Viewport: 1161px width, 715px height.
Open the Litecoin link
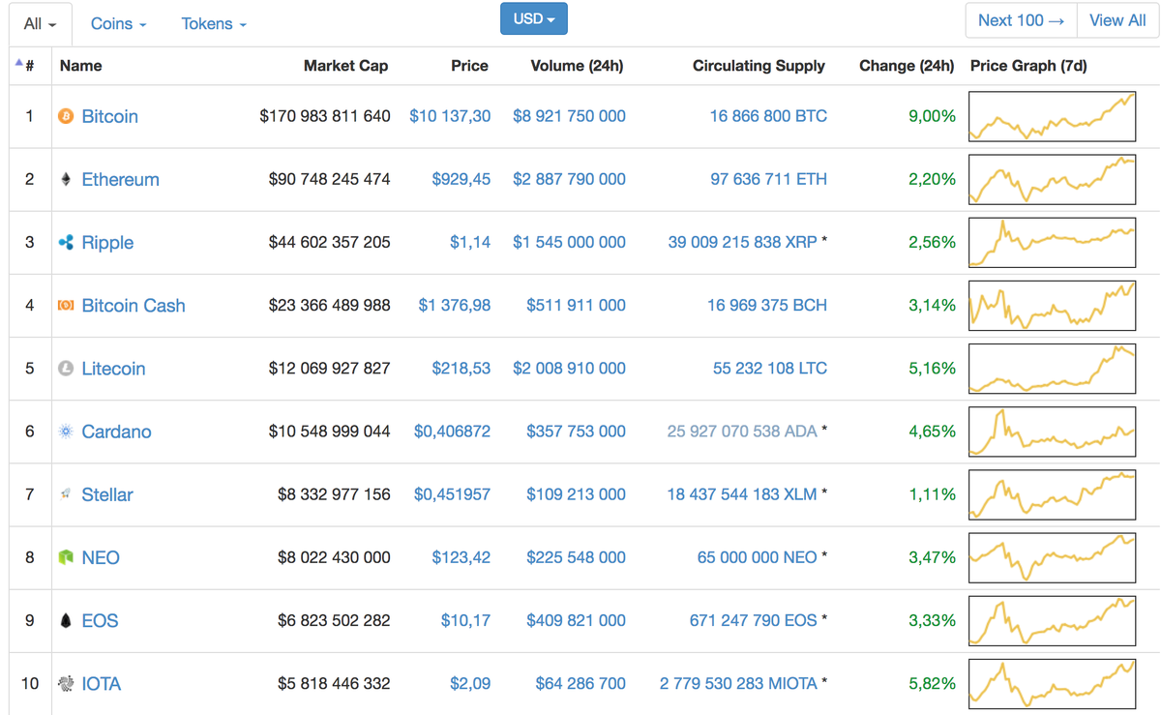coord(113,369)
